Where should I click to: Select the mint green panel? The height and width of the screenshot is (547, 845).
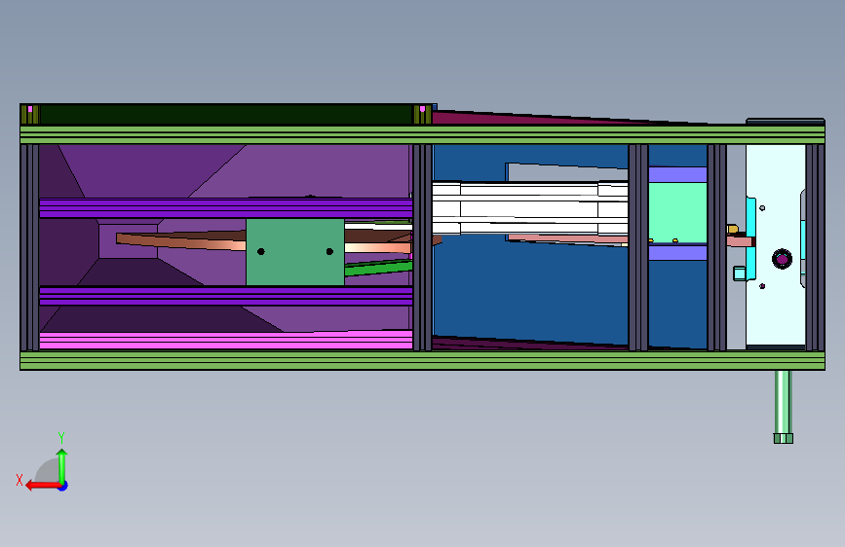coord(677,212)
